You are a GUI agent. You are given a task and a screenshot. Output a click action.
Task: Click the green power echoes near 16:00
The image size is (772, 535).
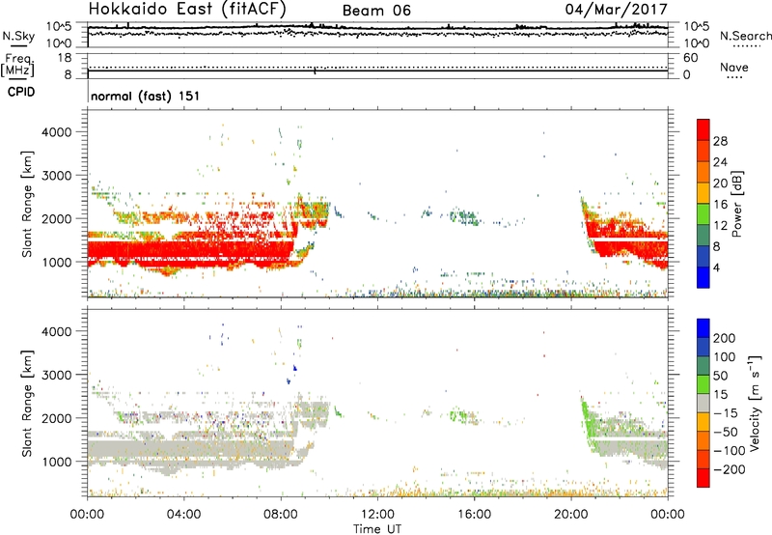(x=465, y=216)
